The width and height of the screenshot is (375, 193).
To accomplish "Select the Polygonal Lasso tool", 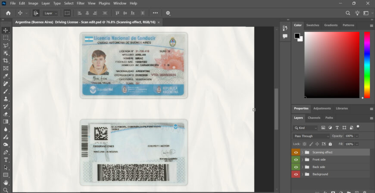I will (6, 45).
